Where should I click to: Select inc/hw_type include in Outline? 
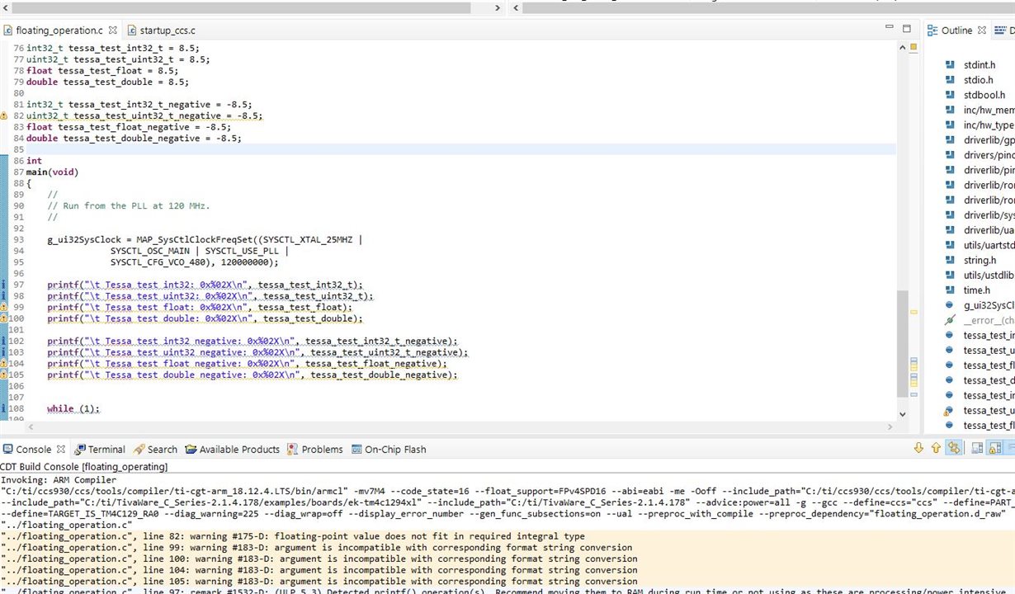click(x=989, y=125)
